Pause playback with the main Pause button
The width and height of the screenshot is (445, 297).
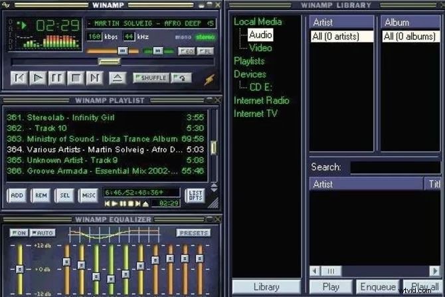[x=56, y=78]
